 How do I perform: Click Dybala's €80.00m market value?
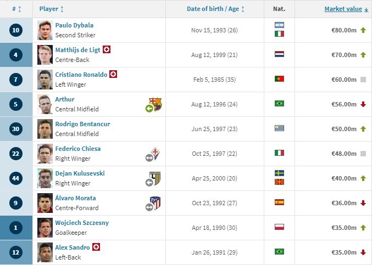pos(343,30)
